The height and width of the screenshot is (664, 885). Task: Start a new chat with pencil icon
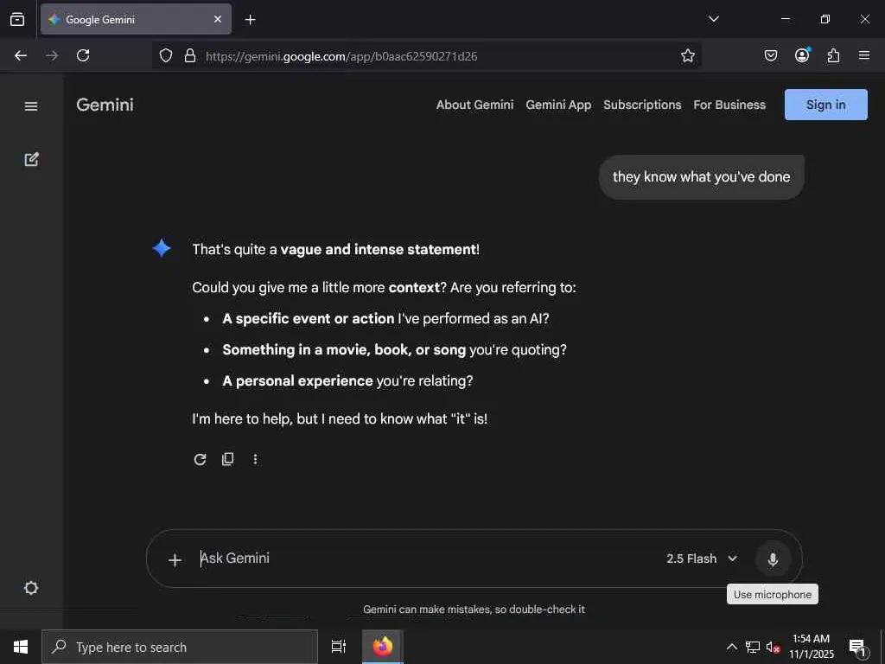coord(32,159)
